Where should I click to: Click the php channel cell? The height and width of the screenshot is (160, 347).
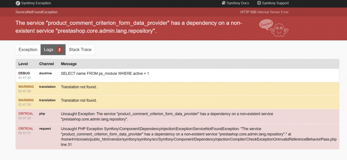click(x=42, y=113)
